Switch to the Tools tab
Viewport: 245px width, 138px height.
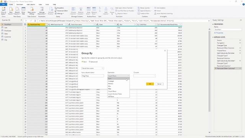(47, 5)
